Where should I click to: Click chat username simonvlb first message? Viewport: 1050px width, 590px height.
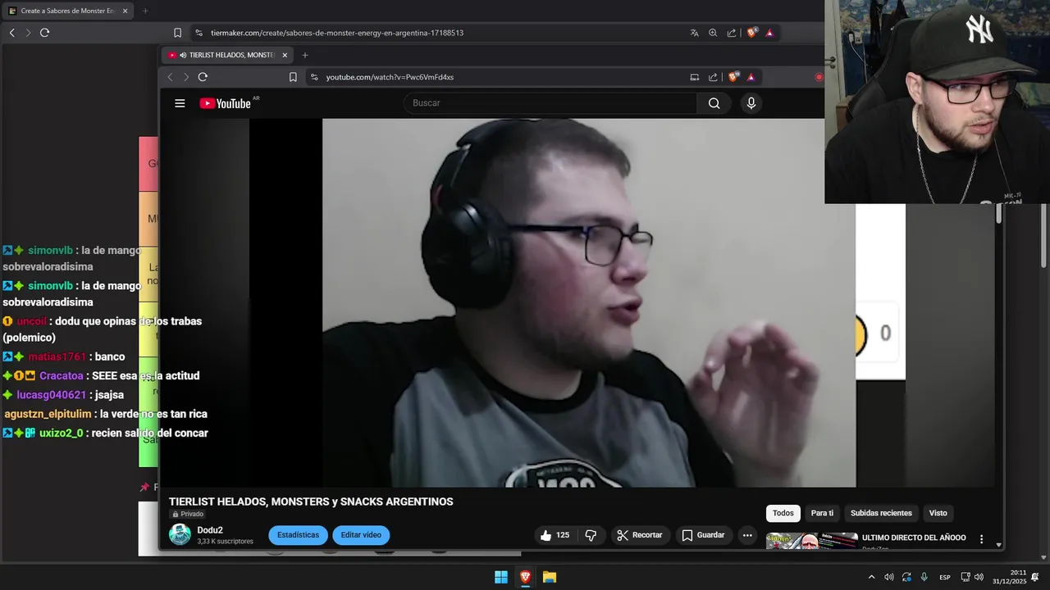50,250
